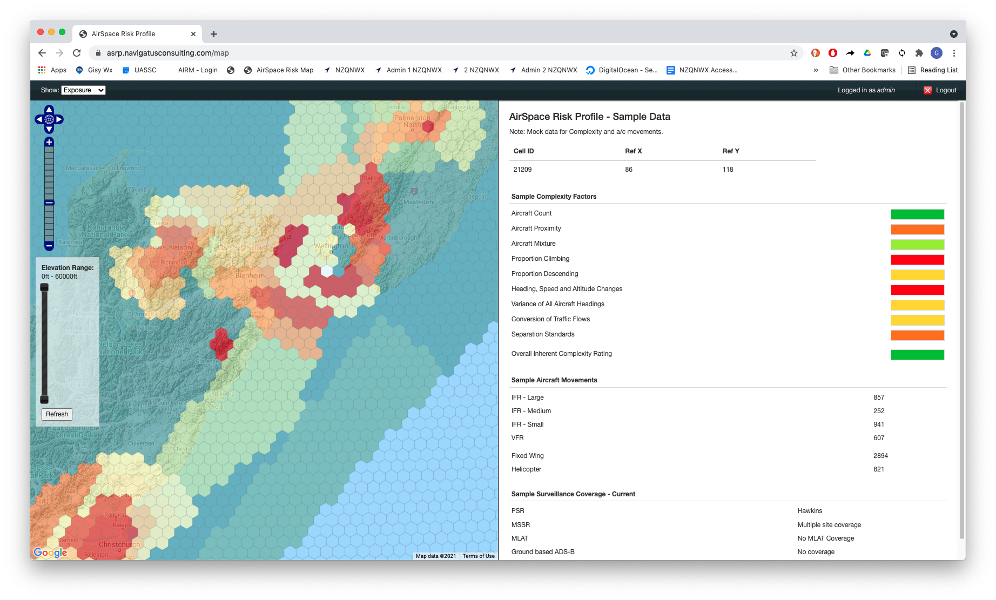Expand the hidden bookmarks overflow chevron
The height and width of the screenshot is (600, 996).
816,70
